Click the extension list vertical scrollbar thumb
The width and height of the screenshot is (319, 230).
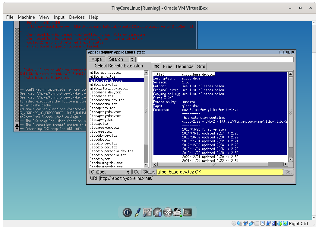pyautogui.click(x=146, y=110)
